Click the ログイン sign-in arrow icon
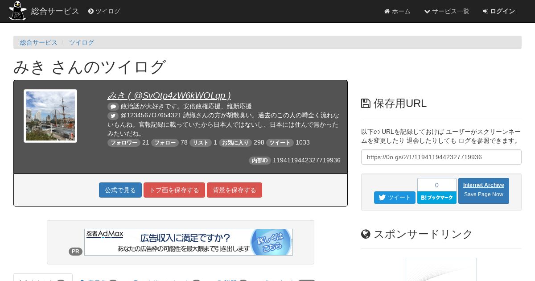The height and width of the screenshot is (281, 535). tap(486, 12)
